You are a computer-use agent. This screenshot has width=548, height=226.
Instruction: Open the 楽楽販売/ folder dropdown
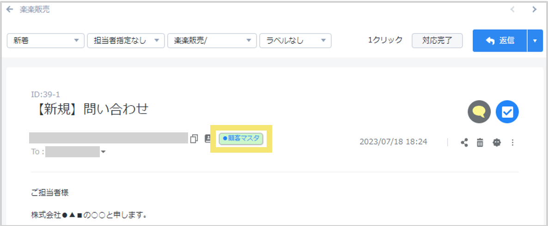click(x=212, y=41)
